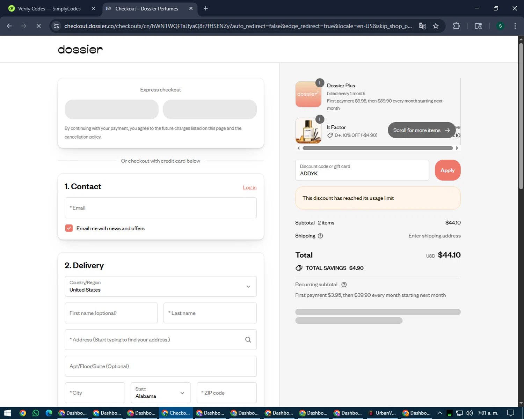Close the Verify Codes SimplyCodes tab

(x=93, y=8)
